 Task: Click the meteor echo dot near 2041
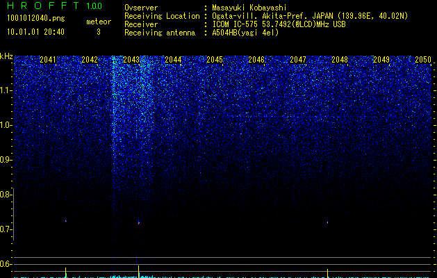tap(66, 221)
